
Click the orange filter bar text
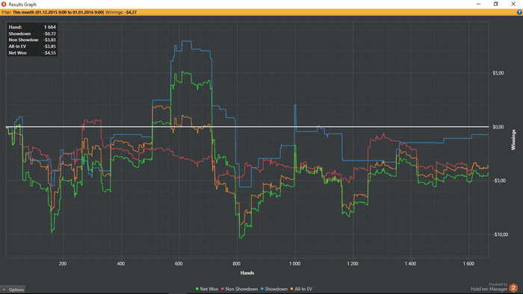pos(69,13)
